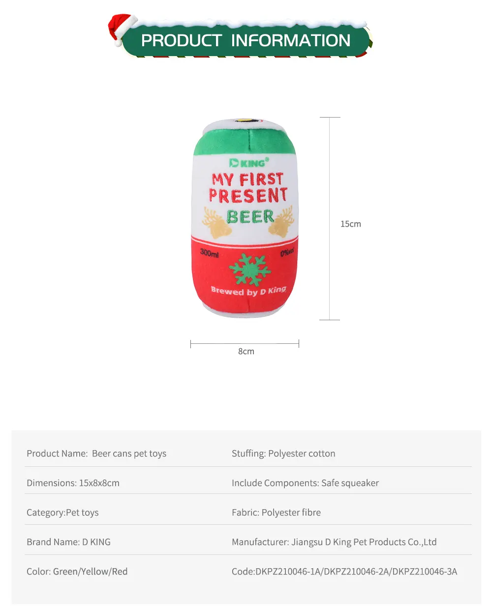Select the Dimensions 15x8x8cm text

tap(73, 483)
